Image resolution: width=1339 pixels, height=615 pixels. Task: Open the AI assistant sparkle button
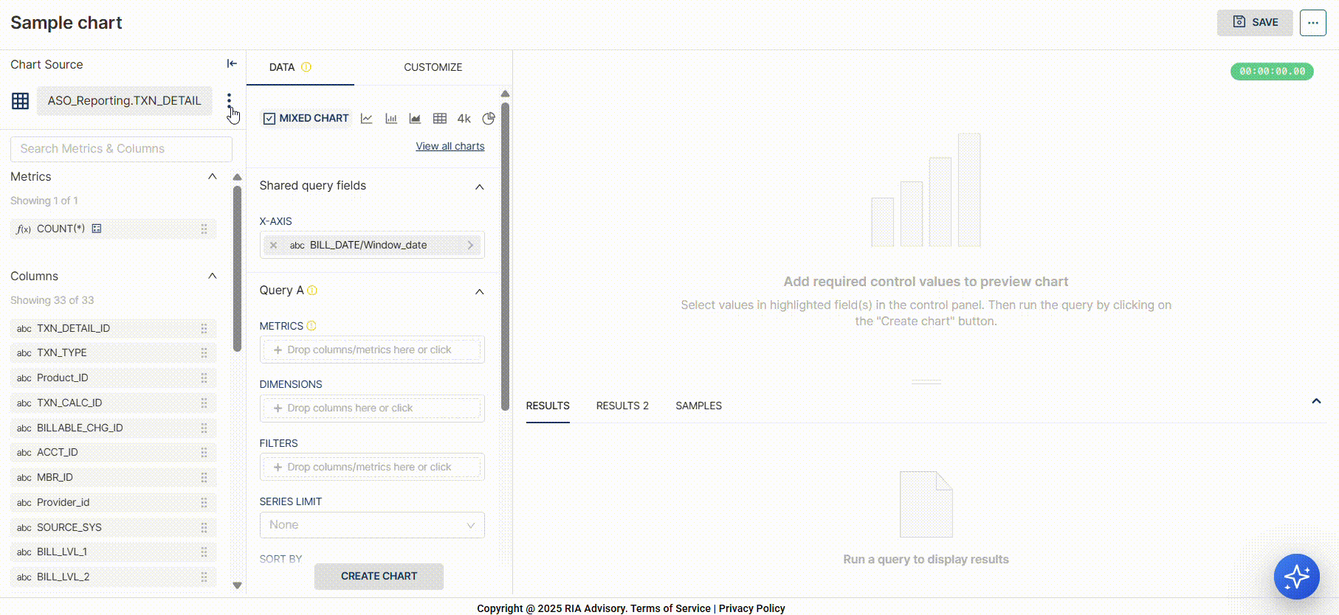[1296, 577]
